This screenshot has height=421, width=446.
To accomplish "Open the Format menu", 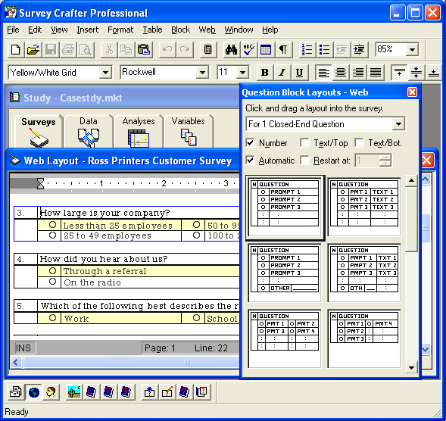I will pos(120,30).
